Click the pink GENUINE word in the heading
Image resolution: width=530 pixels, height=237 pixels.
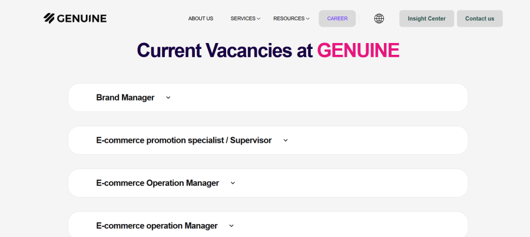point(358,50)
